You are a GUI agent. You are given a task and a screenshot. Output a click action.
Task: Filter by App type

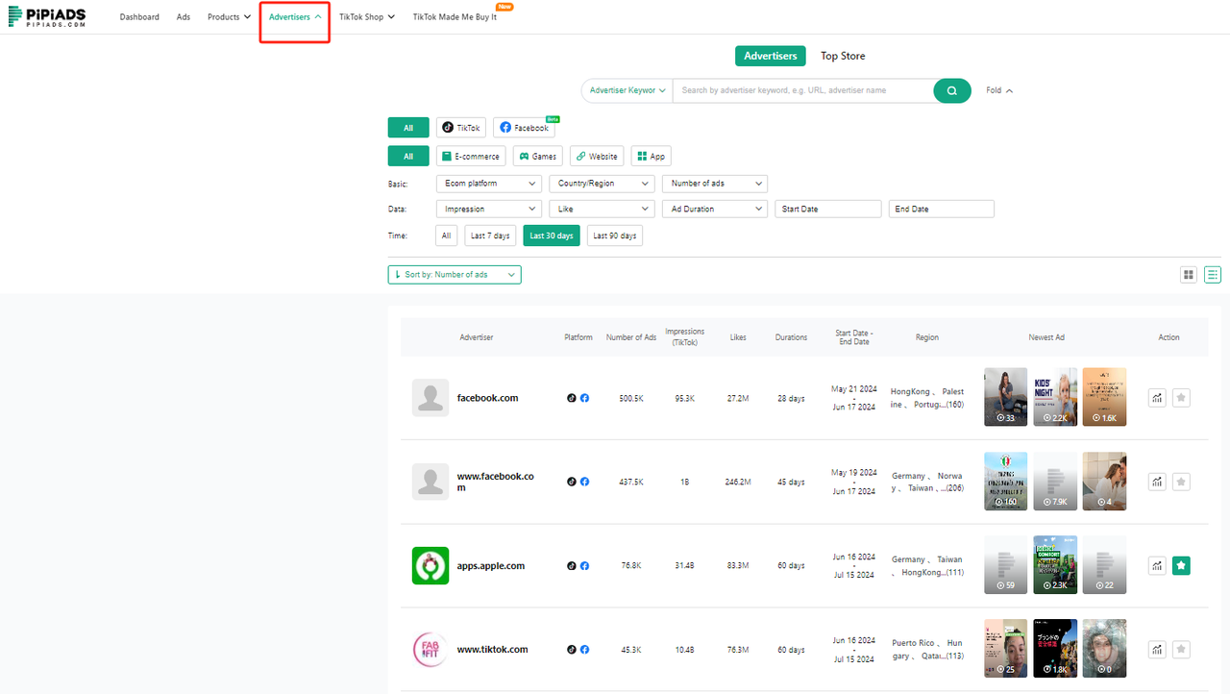pyautogui.click(x=651, y=156)
